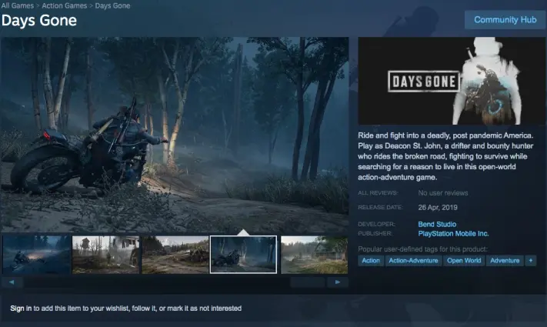Image resolution: width=547 pixels, height=327 pixels.
Task: Open Action Games breadcrumb link
Action: [64, 5]
